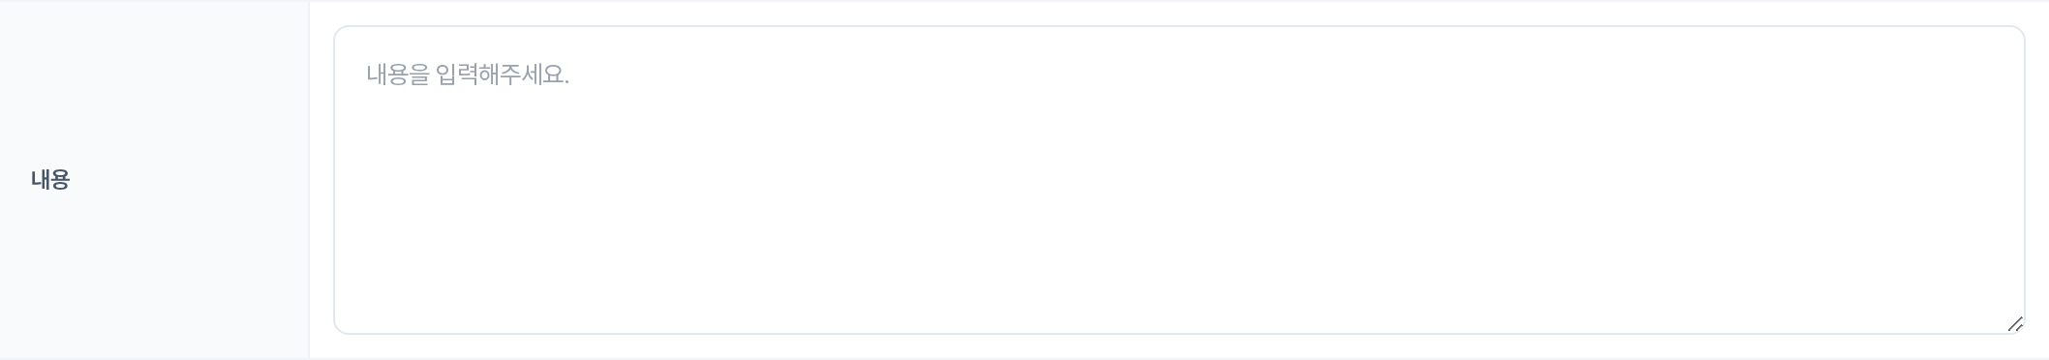2049x360 pixels.
Task: Select the resize grabber on the text box
Action: click(x=2014, y=324)
